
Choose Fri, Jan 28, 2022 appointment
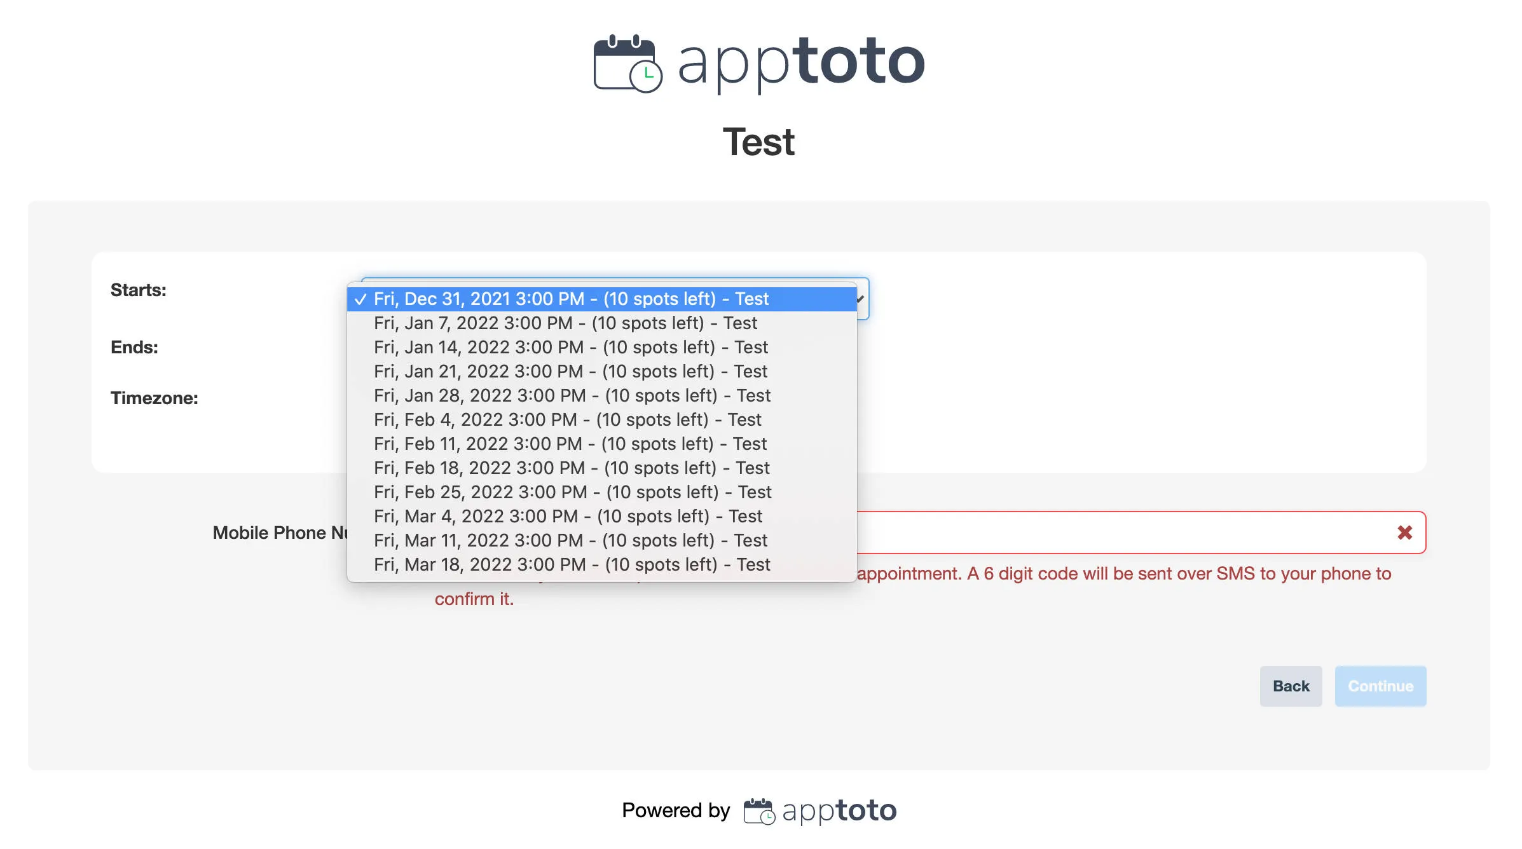[571, 395]
